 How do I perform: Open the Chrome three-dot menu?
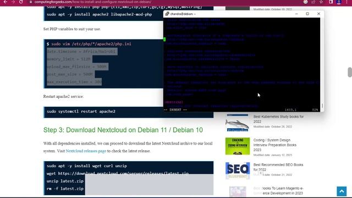point(347,2)
